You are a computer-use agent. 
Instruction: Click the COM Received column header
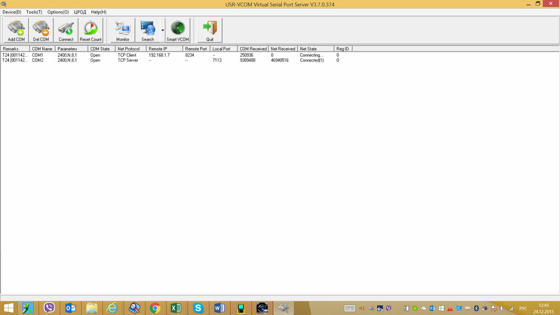(x=253, y=49)
